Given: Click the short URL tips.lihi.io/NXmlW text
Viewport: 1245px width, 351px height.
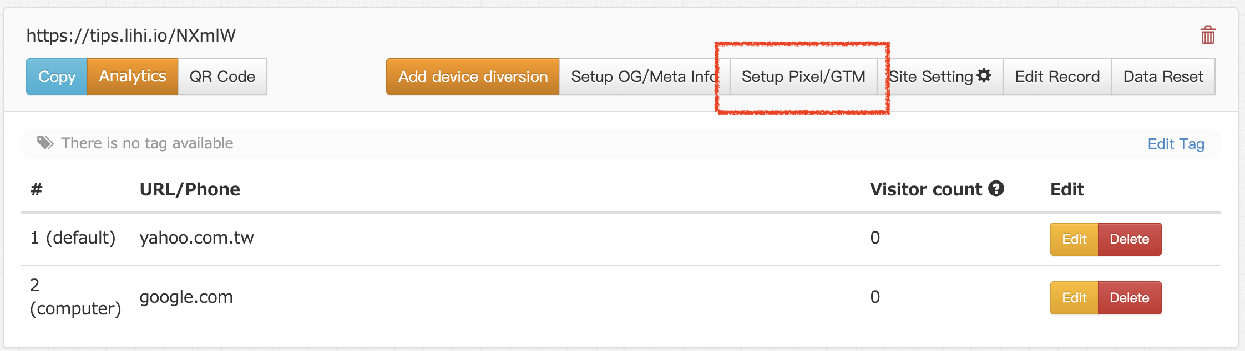Looking at the screenshot, I should pyautogui.click(x=131, y=36).
